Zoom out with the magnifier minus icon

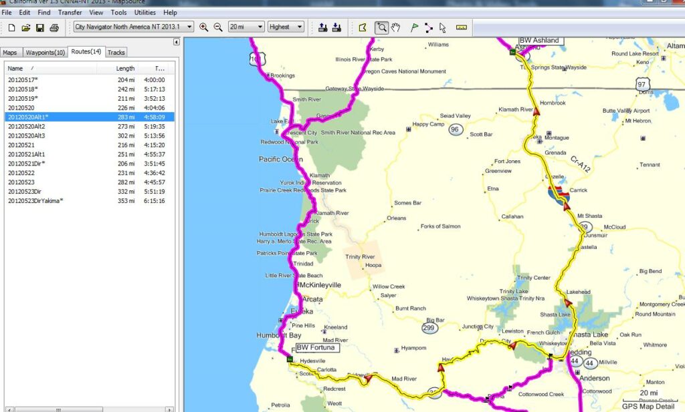[217, 27]
